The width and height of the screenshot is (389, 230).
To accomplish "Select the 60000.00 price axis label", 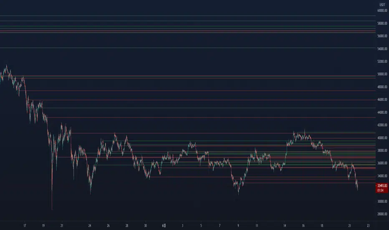I will pos(382,11).
